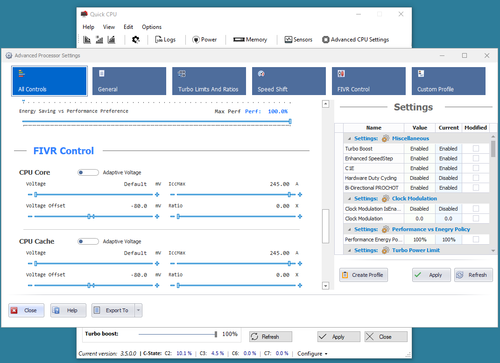Click the first bar chart icon in Quick CPU toolbar
This screenshot has height=363, width=500.
click(87, 40)
